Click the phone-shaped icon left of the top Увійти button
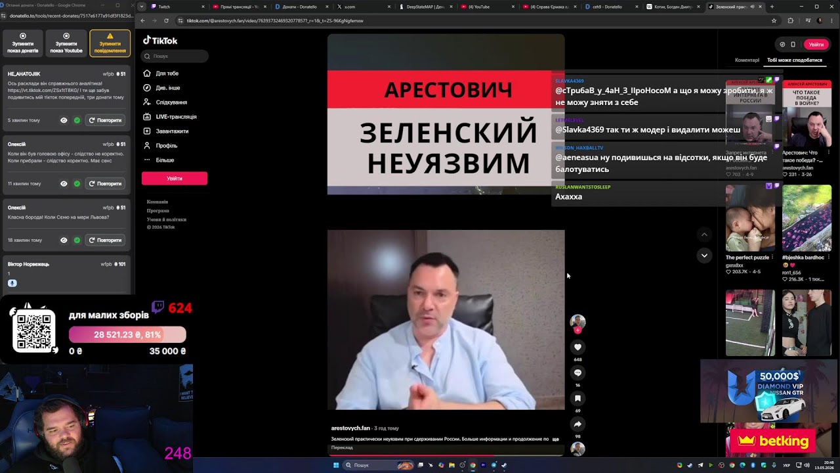The height and width of the screenshot is (473, 840). pyautogui.click(x=793, y=45)
